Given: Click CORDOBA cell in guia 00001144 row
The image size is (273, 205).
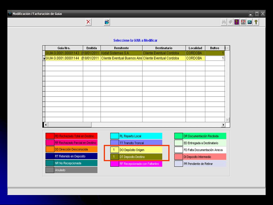Looking at the screenshot, I should click(195, 58).
